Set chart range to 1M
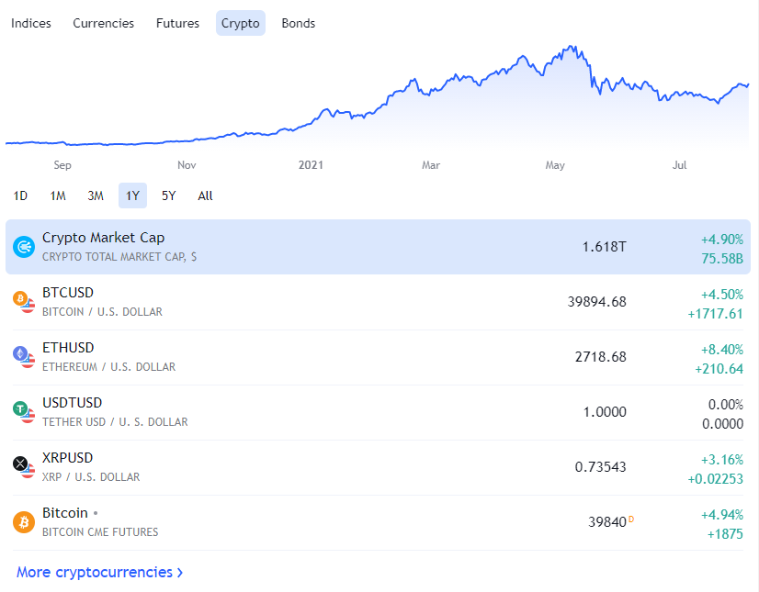 pyautogui.click(x=58, y=195)
